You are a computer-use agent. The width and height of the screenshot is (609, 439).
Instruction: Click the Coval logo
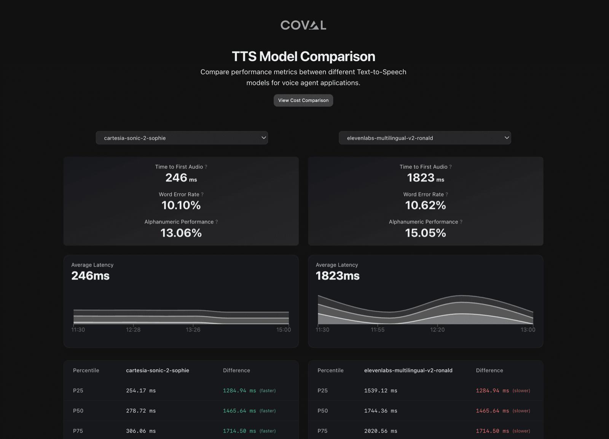(x=303, y=25)
